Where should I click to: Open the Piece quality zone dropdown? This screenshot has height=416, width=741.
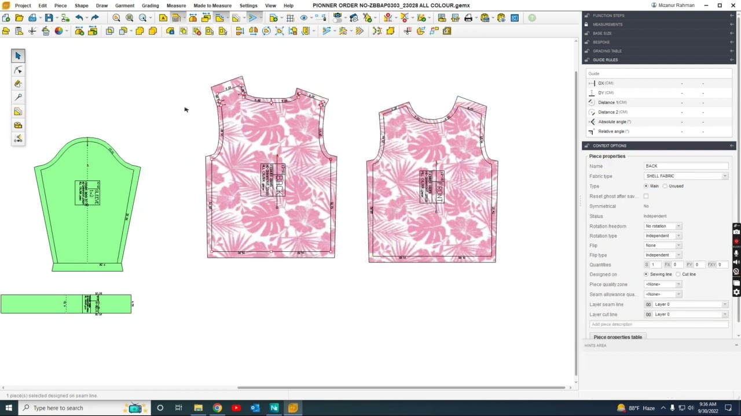pyautogui.click(x=663, y=284)
